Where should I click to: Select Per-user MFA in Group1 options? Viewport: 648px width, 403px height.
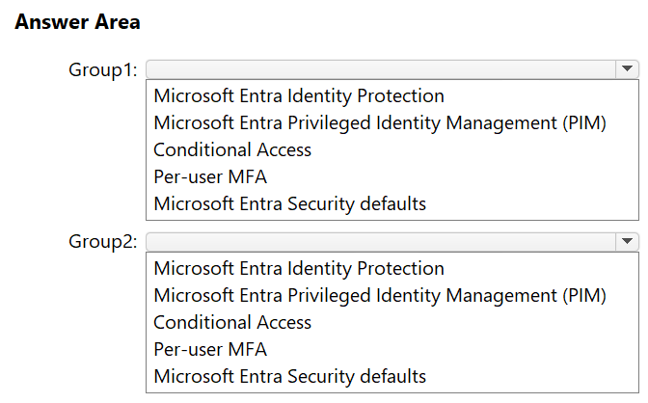pos(209,177)
